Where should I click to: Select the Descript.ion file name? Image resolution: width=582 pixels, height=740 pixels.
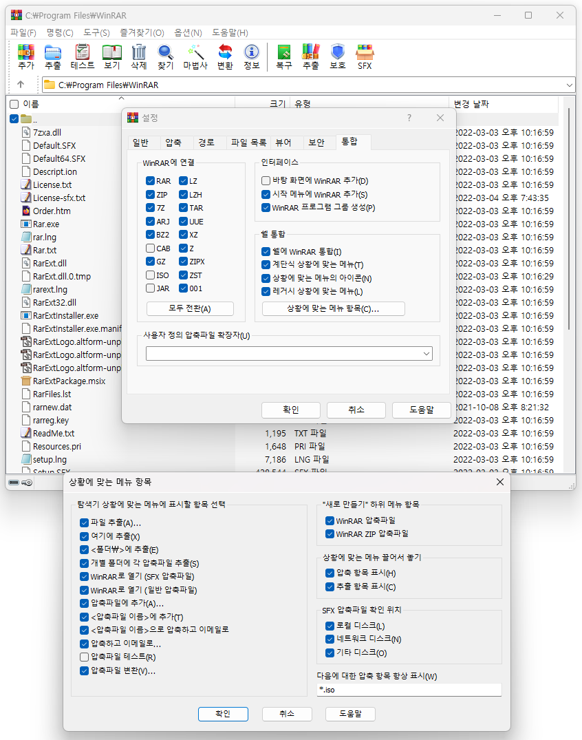(x=55, y=172)
